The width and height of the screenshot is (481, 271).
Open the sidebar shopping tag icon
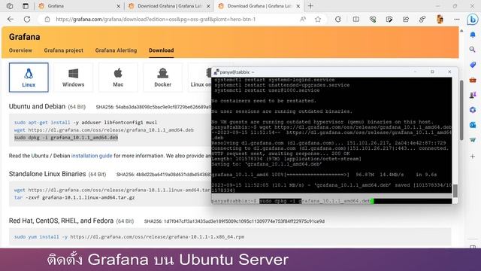pos(473,65)
